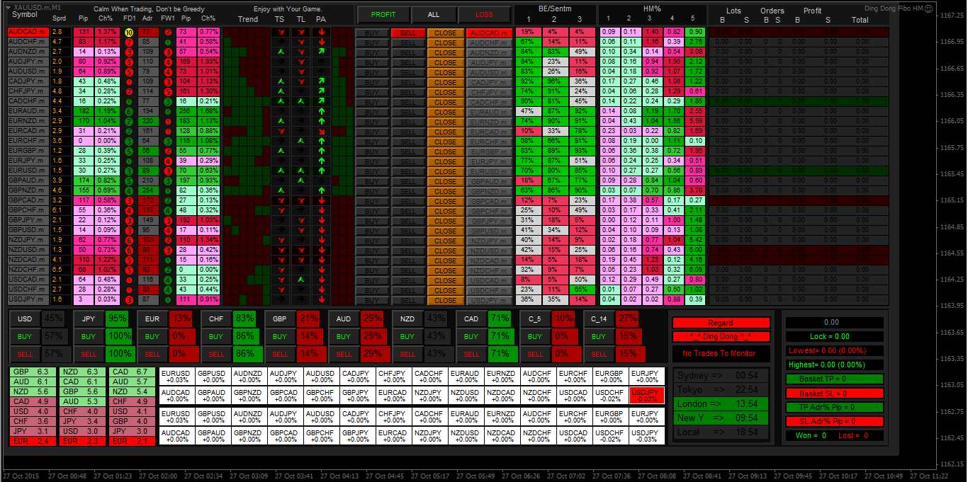Click the red TS arrow in the AUDCAD.m row
Image resolution: width=968 pixels, height=482 pixels.
tap(281, 32)
